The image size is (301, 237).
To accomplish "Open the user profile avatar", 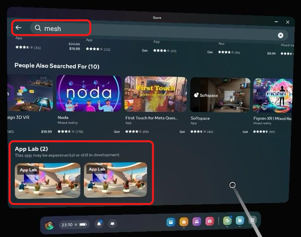I will 49,226.
